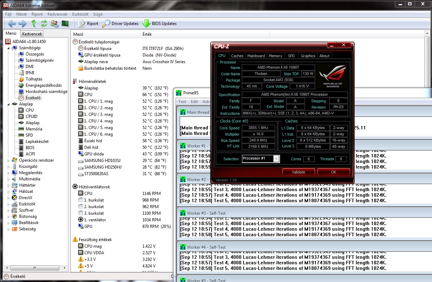The image size is (432, 282).
Task: Expand the Kiszolgáló node
Action: coord(9,166)
